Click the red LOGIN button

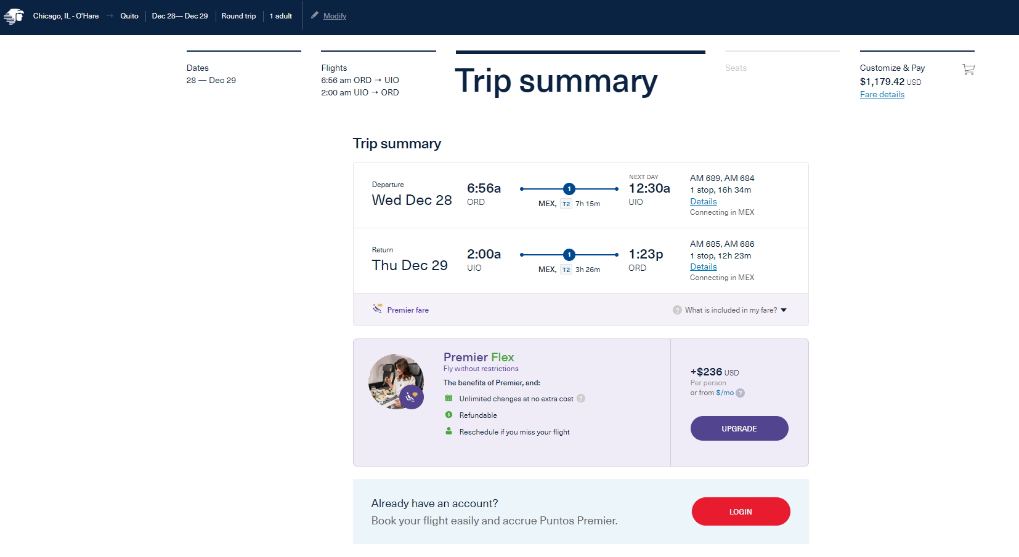[x=741, y=511]
